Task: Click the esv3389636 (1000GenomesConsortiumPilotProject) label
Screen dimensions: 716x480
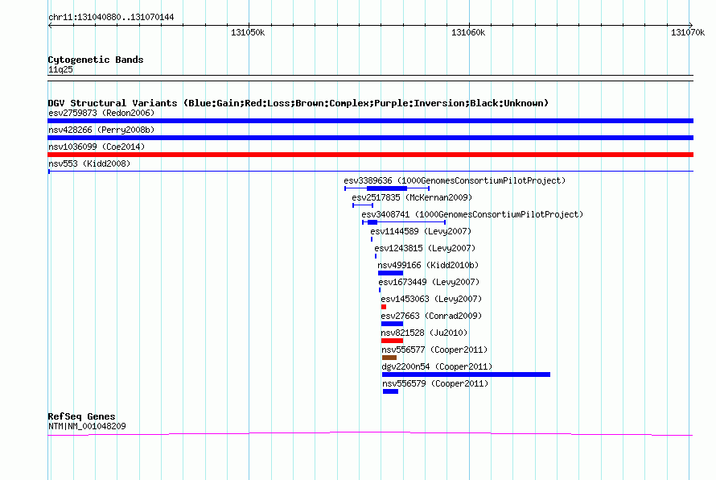Action: 455,180
